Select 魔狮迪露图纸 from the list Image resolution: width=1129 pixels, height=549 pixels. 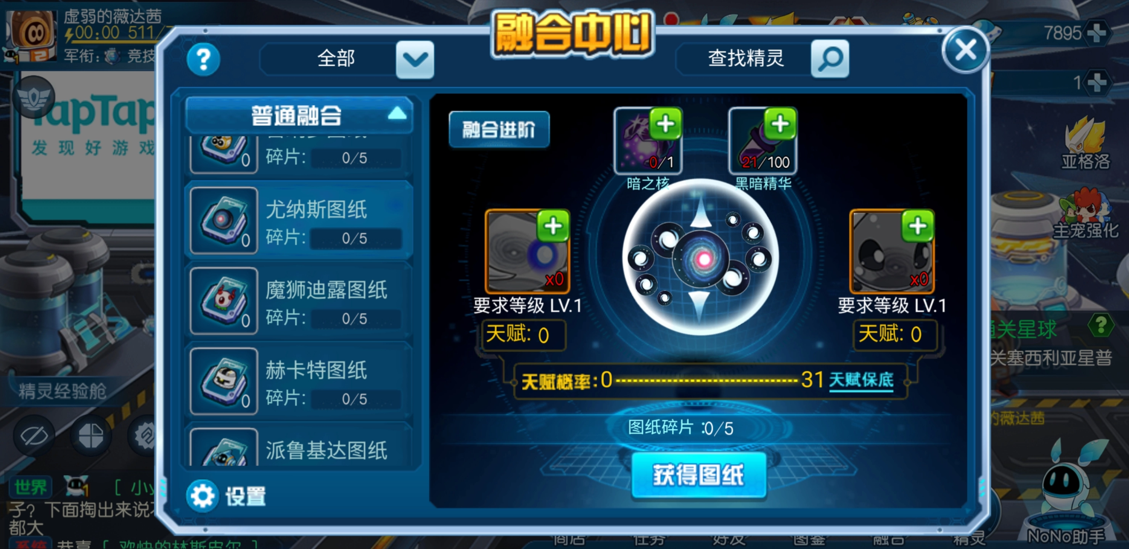(299, 302)
